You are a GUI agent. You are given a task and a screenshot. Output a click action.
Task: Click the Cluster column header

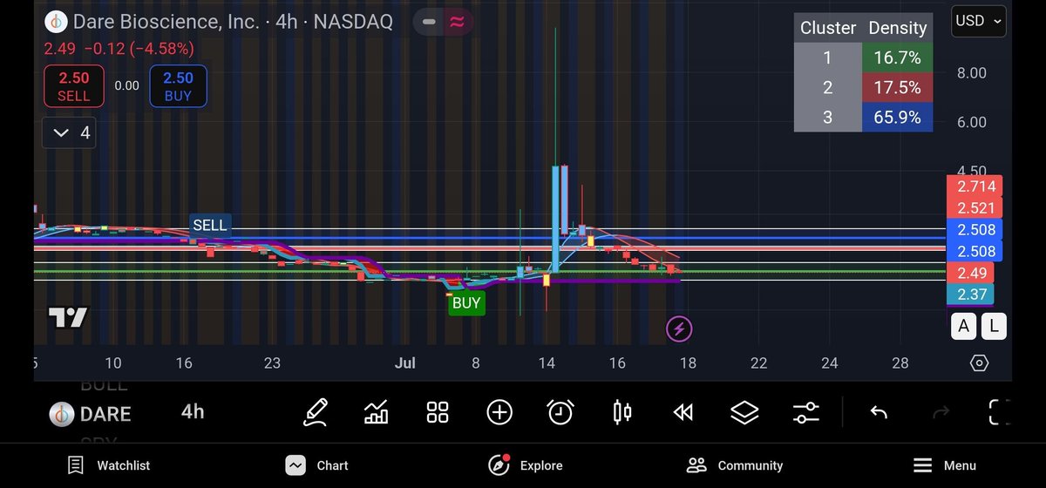pyautogui.click(x=828, y=28)
